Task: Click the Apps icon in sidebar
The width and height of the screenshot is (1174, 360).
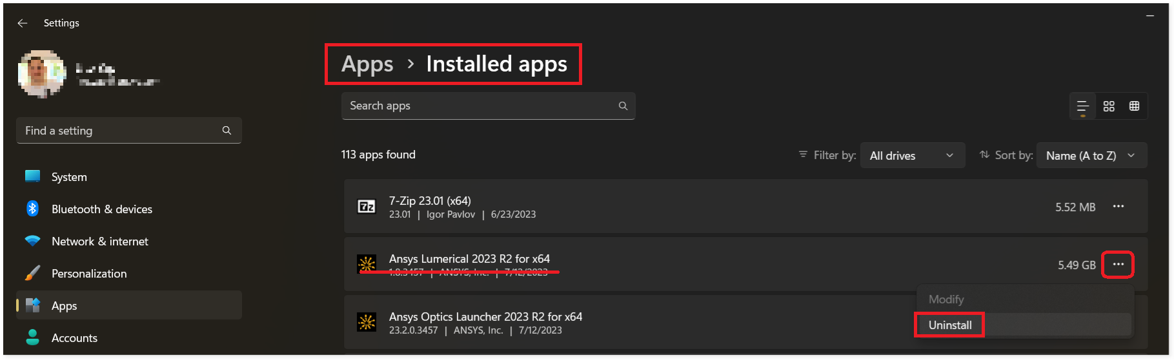Action: (32, 305)
